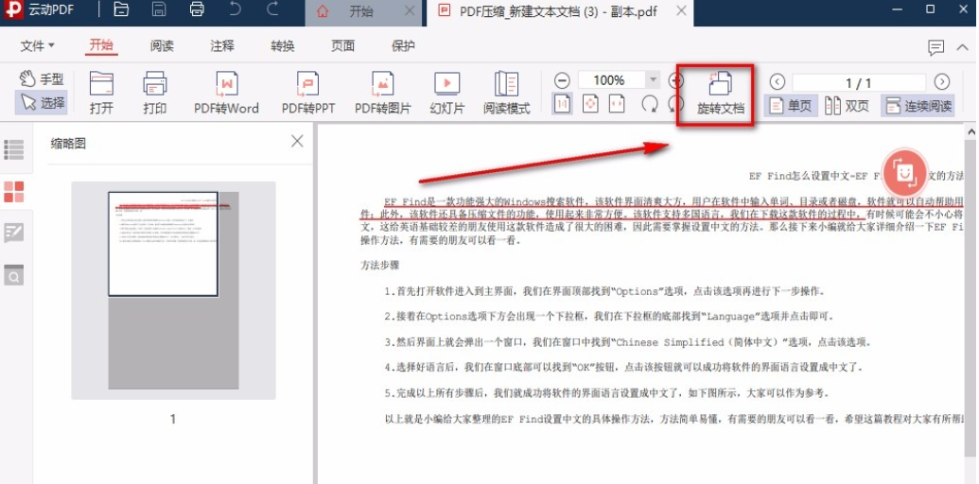The image size is (979, 484).
Task: Enter 阅读模式 reading mode
Action: (x=506, y=93)
